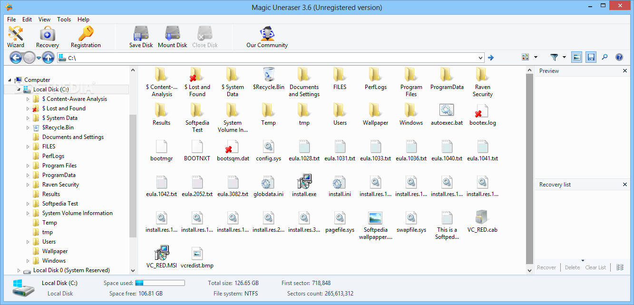Expand Local Disk 0 (System Reserved)
The width and height of the screenshot is (634, 305).
[x=19, y=270]
